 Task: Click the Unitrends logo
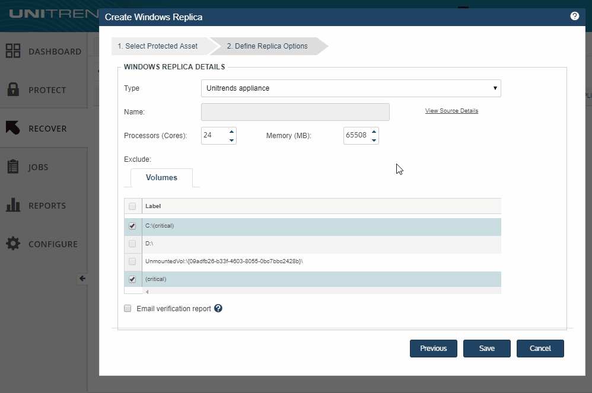pyautogui.click(x=53, y=14)
